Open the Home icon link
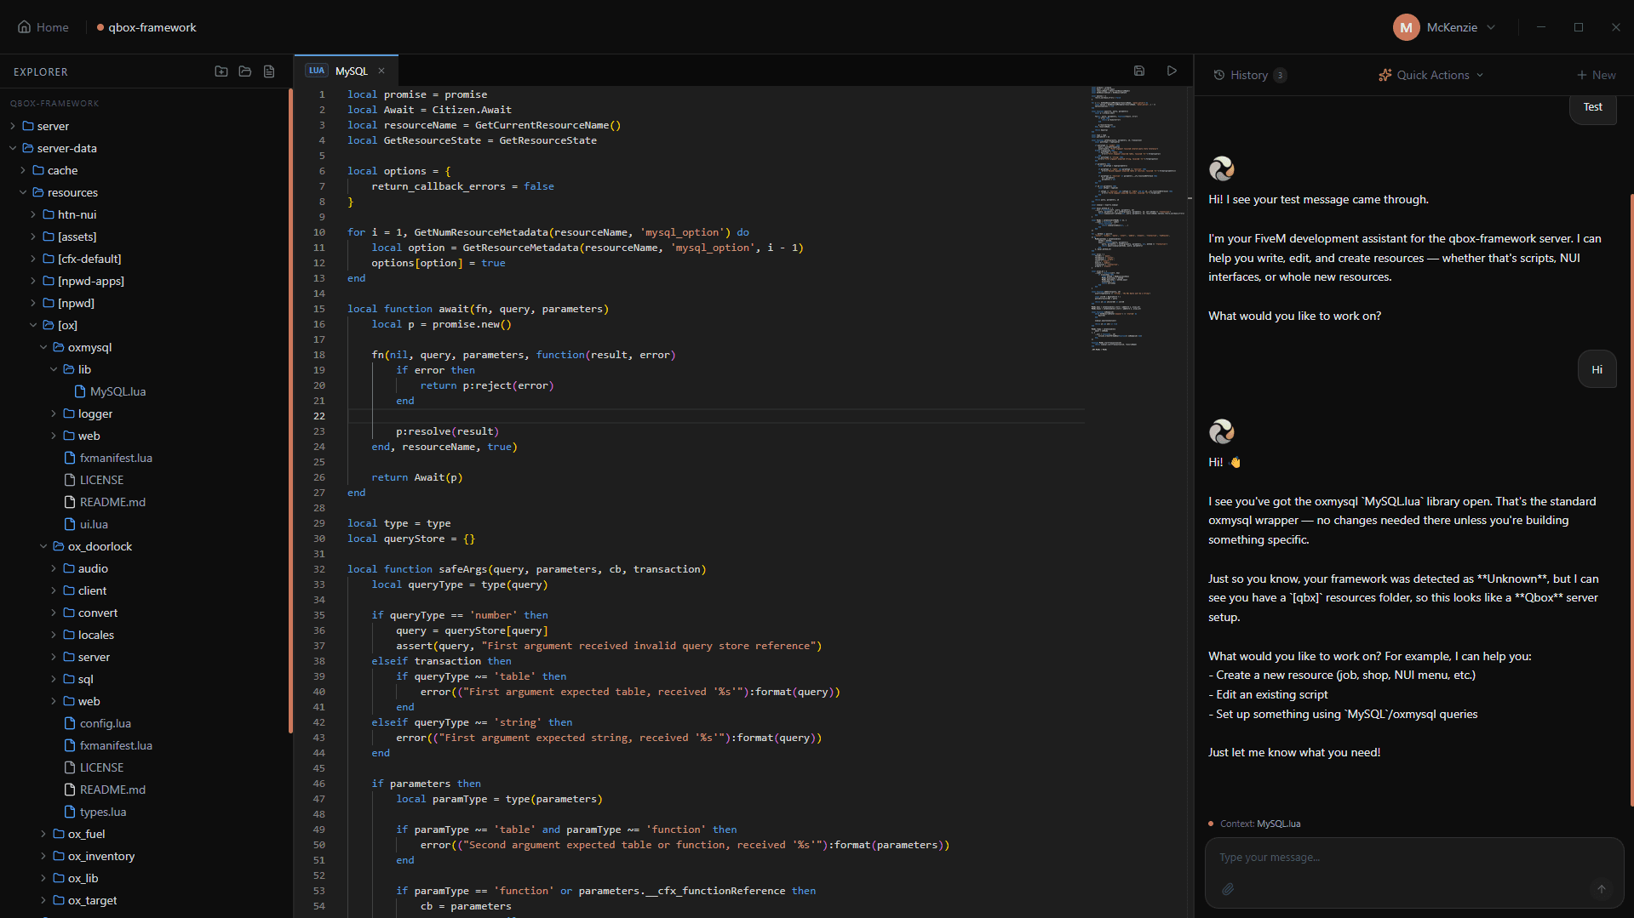The image size is (1634, 918). point(43,27)
